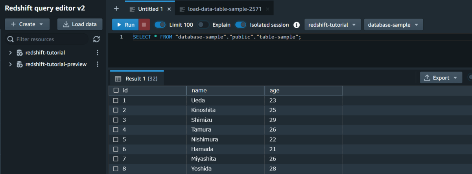Screen dimensions: 472x174
Task: Check the row checkbox for id 3
Action: pos(116,120)
